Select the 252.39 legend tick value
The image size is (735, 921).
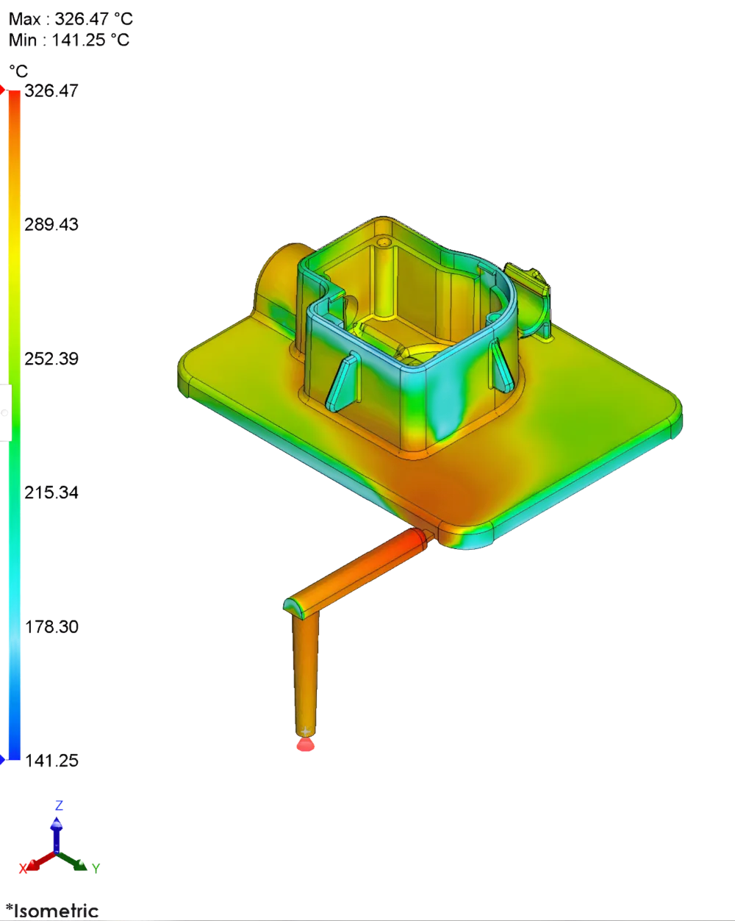51,359
